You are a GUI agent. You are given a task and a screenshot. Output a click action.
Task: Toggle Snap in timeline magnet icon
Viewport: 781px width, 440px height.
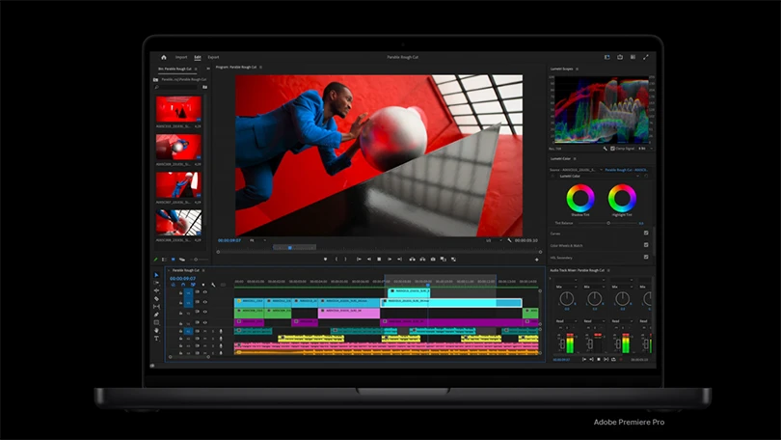coord(183,285)
